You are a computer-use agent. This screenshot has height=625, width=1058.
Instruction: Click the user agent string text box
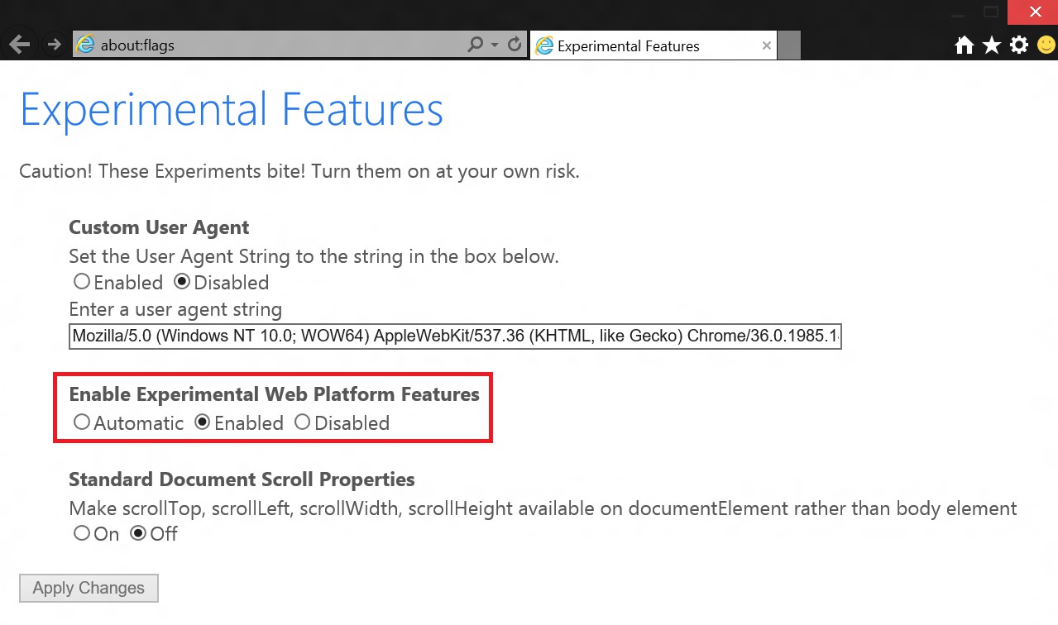[x=455, y=336]
